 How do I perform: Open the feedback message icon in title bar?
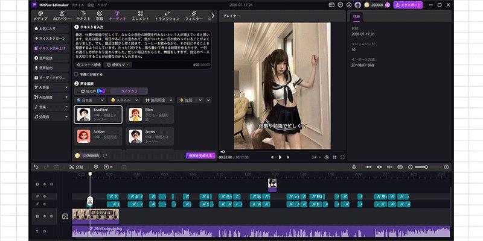[x=340, y=5]
